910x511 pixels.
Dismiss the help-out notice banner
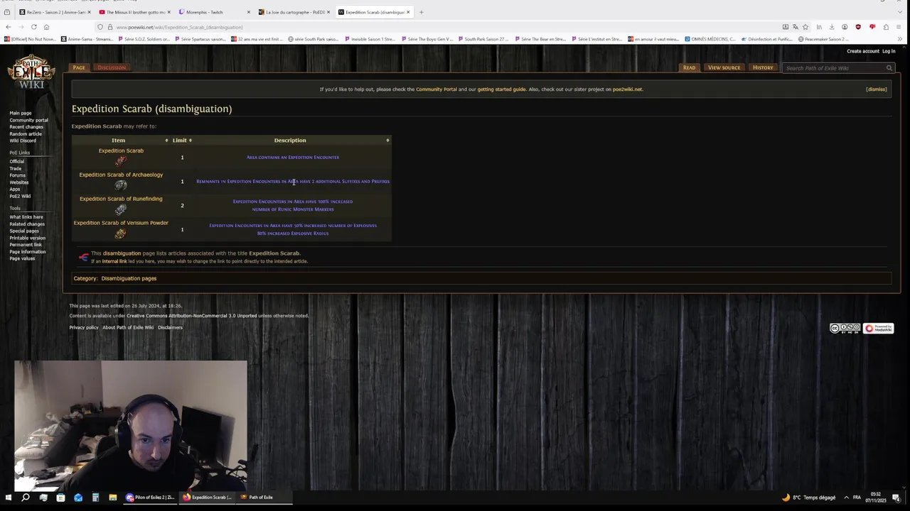[876, 89]
